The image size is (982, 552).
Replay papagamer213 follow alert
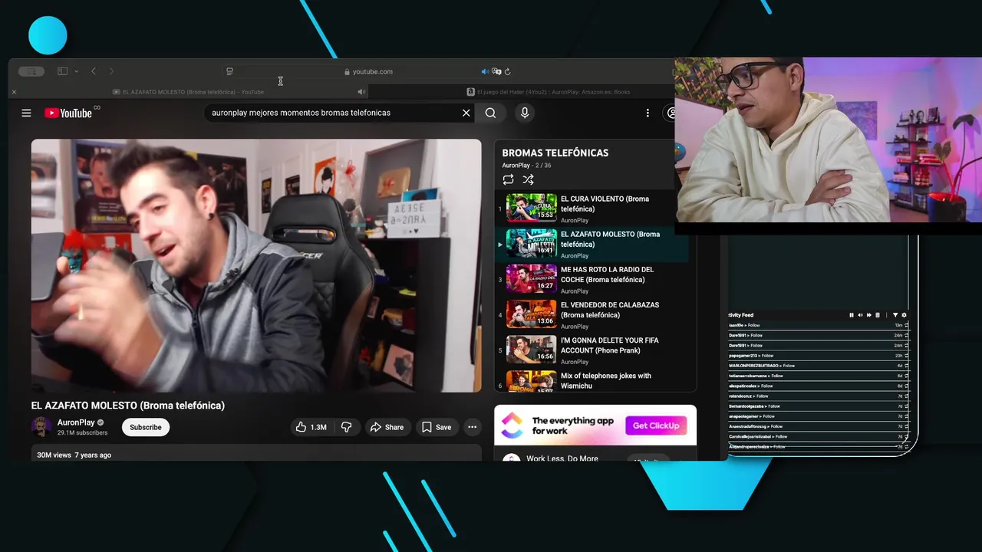(907, 356)
